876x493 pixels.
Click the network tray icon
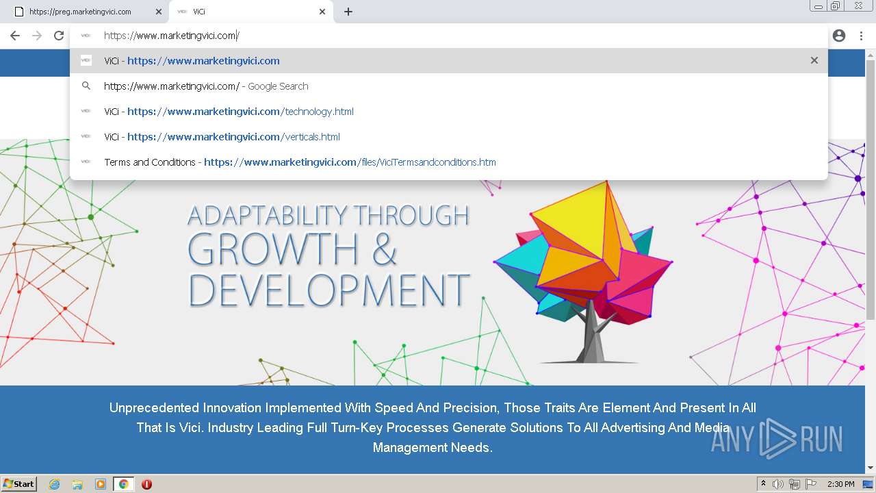[x=795, y=484]
